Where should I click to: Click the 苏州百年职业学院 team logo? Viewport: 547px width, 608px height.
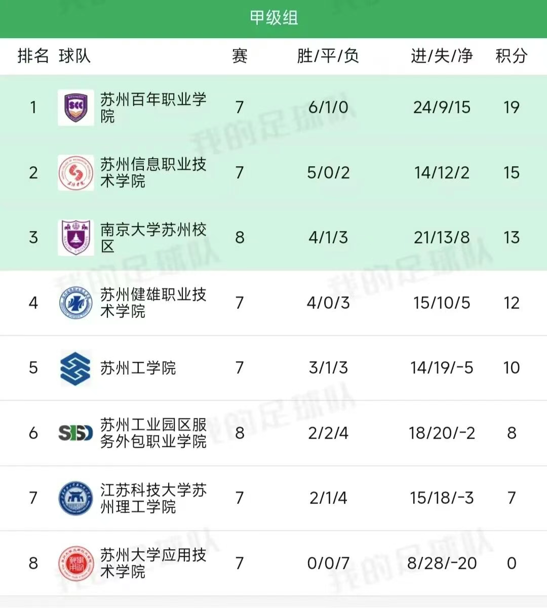pos(75,107)
